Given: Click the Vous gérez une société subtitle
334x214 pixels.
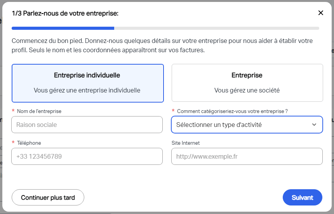Looking at the screenshot, I should coord(247,90).
